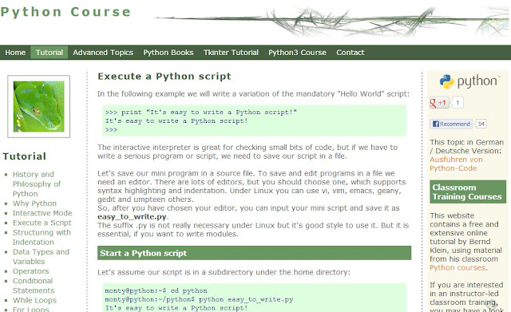Open the Tkinter Tutorial menu item
This screenshot has width=511, height=312.
tap(231, 53)
